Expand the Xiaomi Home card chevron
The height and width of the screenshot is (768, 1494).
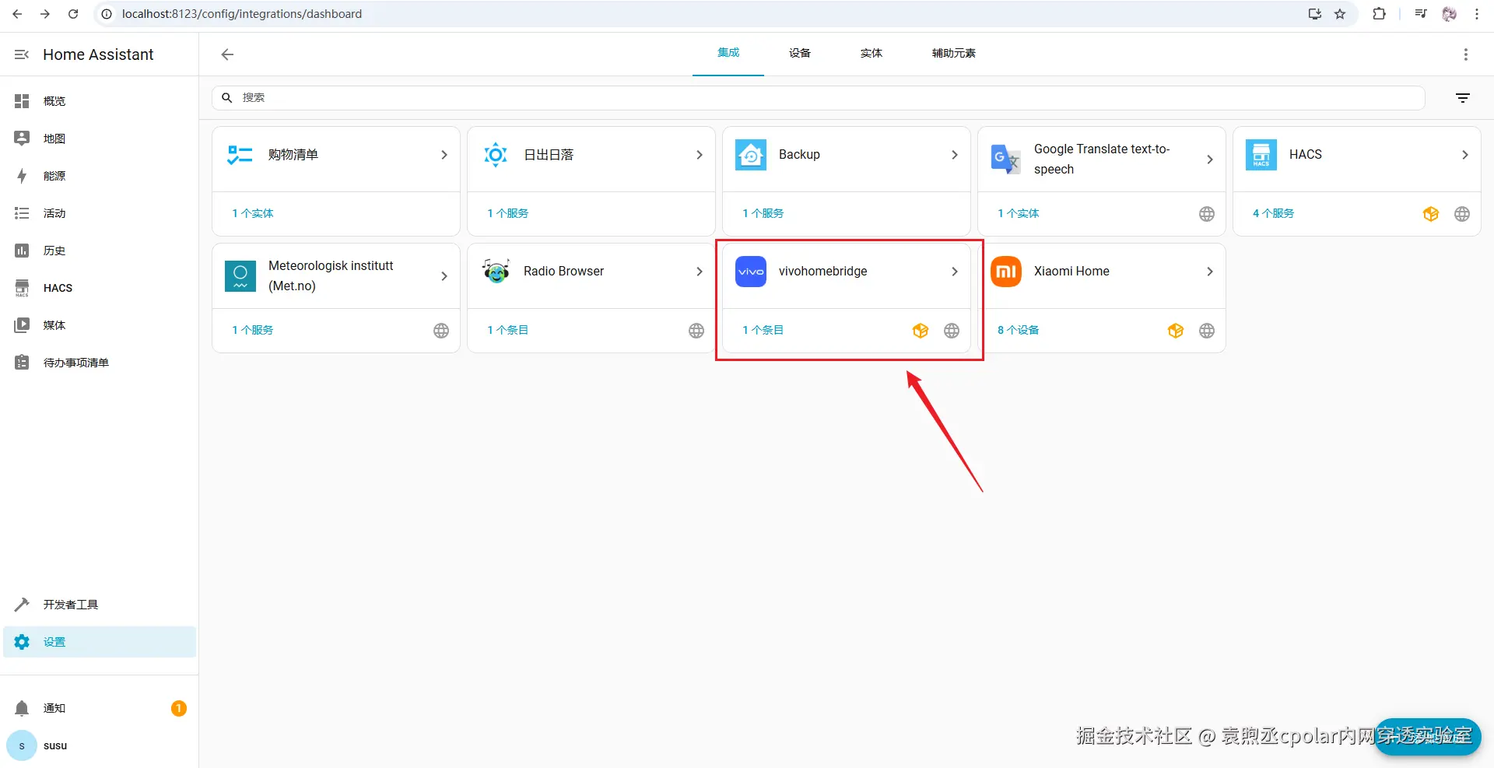click(x=1210, y=272)
